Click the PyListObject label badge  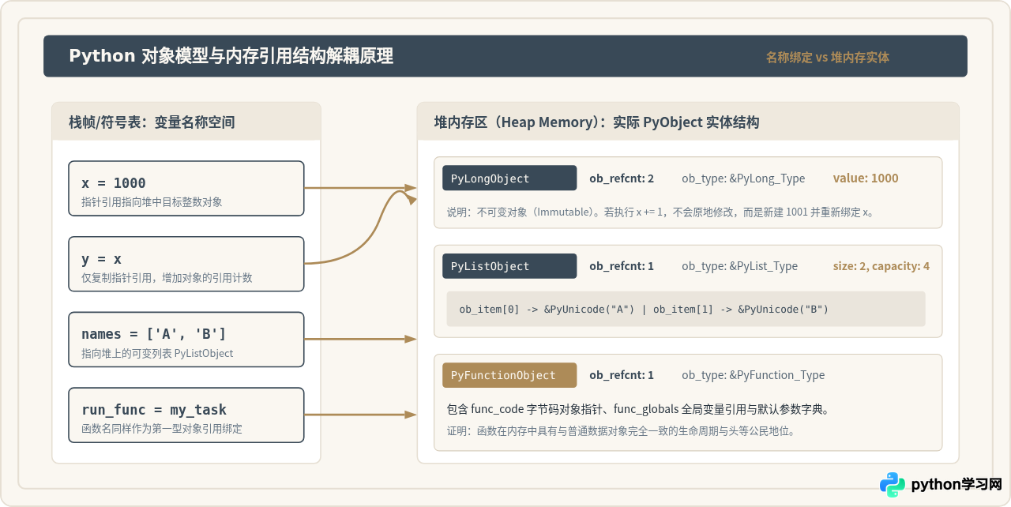[509, 266]
